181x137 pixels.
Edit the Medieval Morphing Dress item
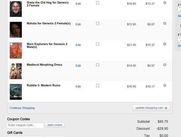[x=78, y=66]
